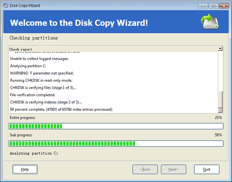Viewport: 232px width, 182px height.
Task: Click the empty scrollbar track above thumb
Action: coord(220,71)
